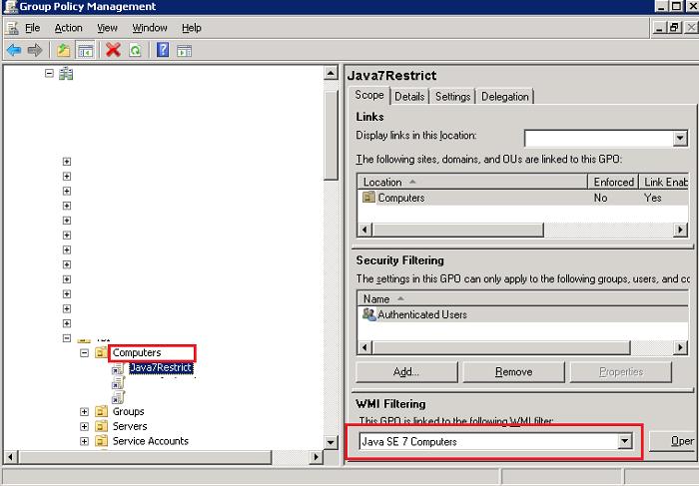The image size is (699, 486).
Task: Open the Action menu
Action: 68,28
